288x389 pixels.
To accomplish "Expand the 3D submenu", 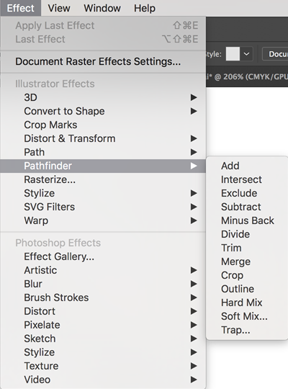I will point(103,97).
